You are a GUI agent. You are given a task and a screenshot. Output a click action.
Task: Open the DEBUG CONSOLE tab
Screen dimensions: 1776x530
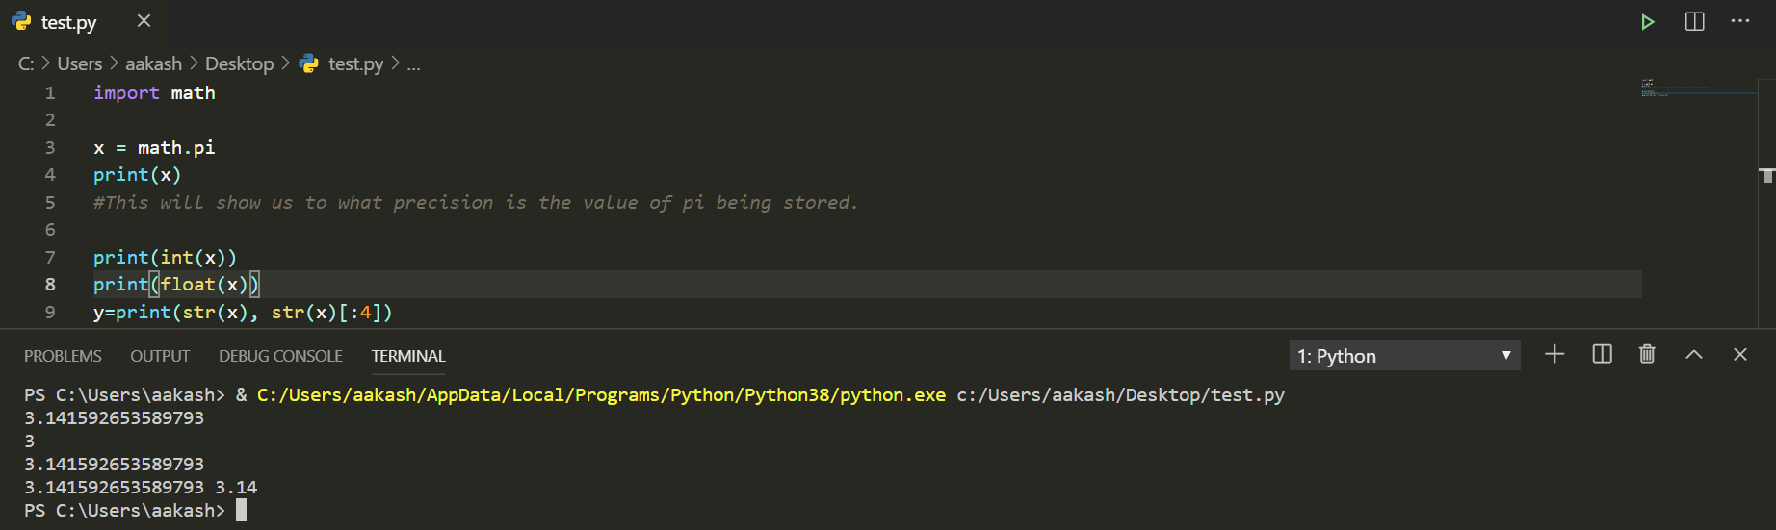point(280,356)
